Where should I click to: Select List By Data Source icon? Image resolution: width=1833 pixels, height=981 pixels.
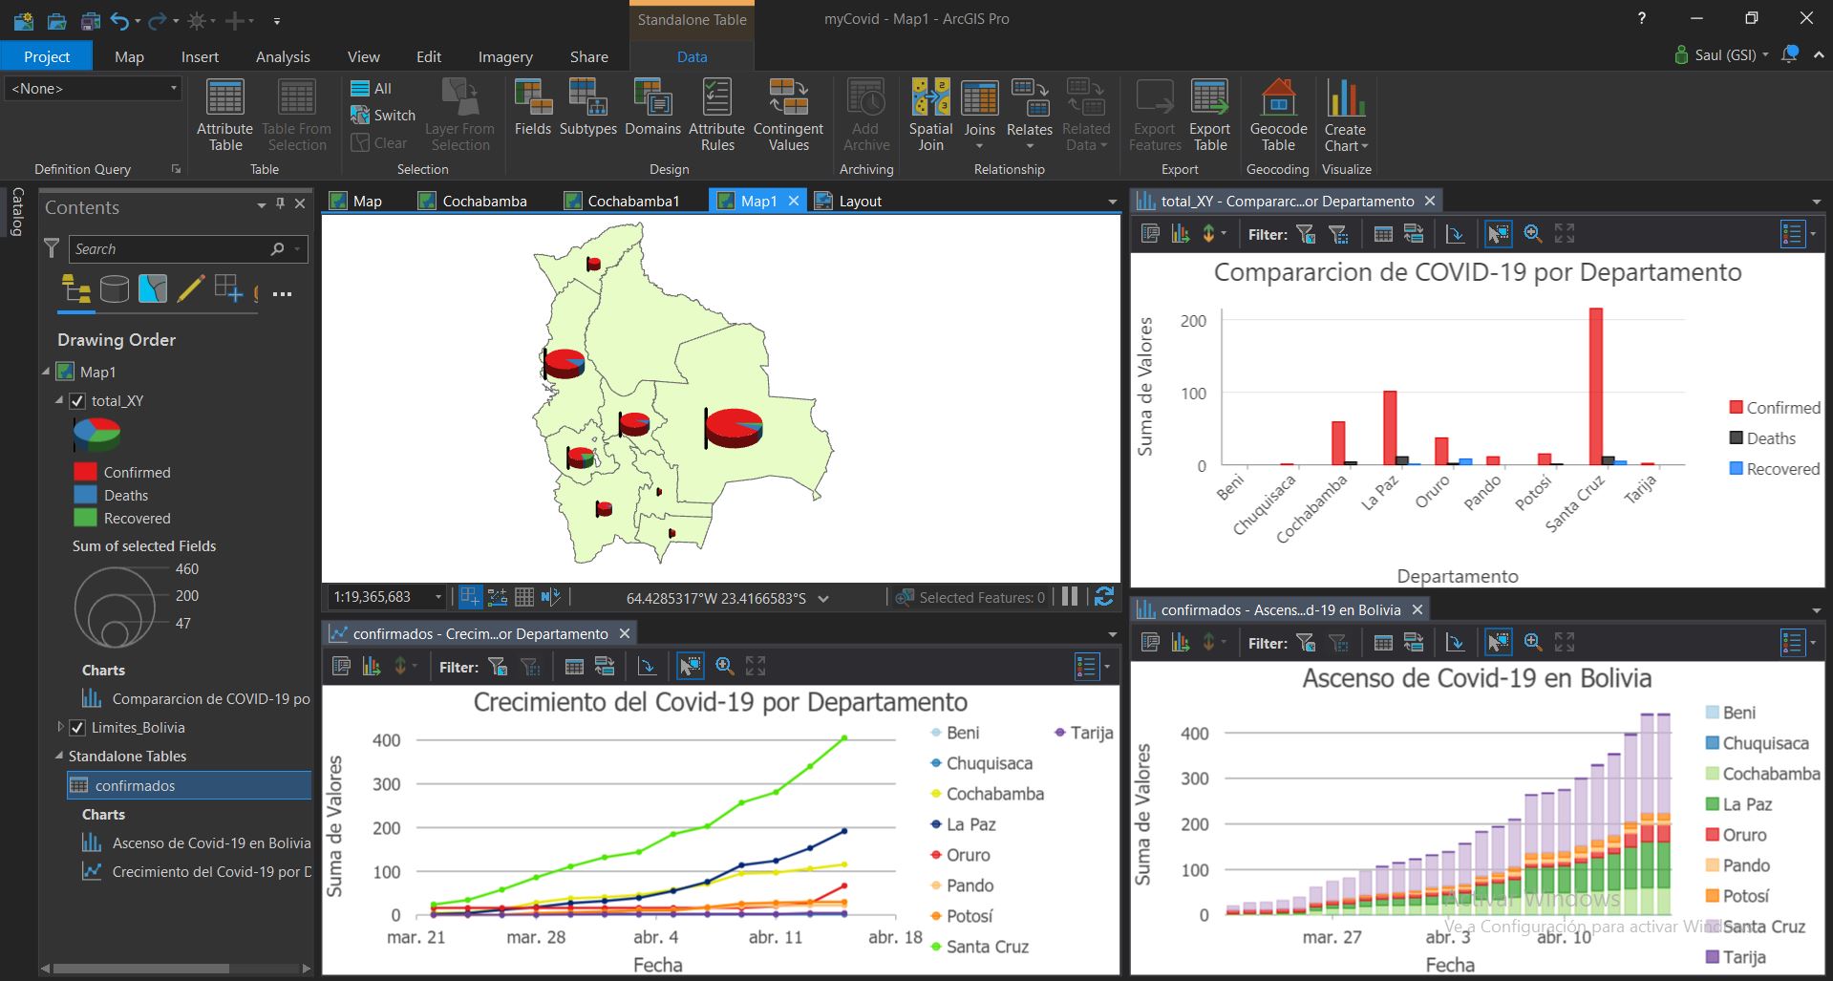coord(115,288)
